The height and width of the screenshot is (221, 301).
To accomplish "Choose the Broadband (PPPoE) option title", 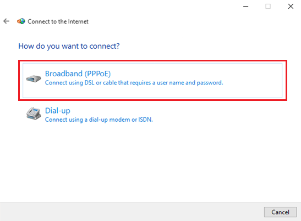I will click(78, 73).
